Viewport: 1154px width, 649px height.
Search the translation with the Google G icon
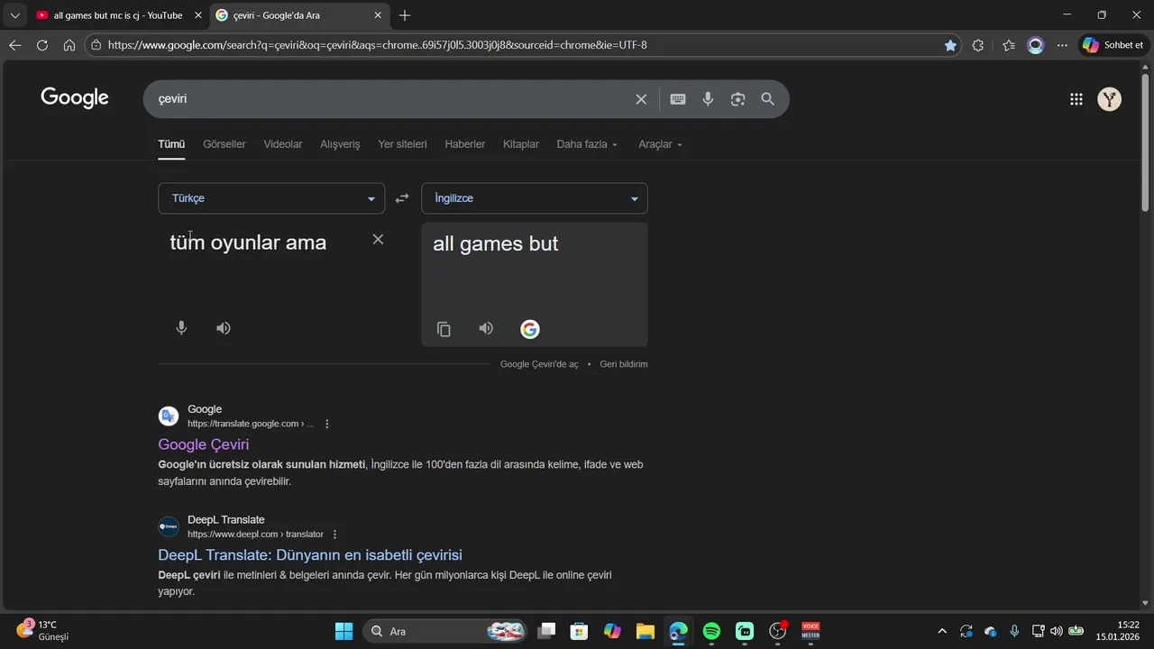[530, 329]
